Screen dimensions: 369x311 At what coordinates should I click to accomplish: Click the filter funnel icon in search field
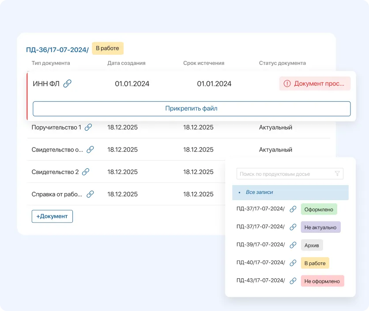tap(337, 174)
